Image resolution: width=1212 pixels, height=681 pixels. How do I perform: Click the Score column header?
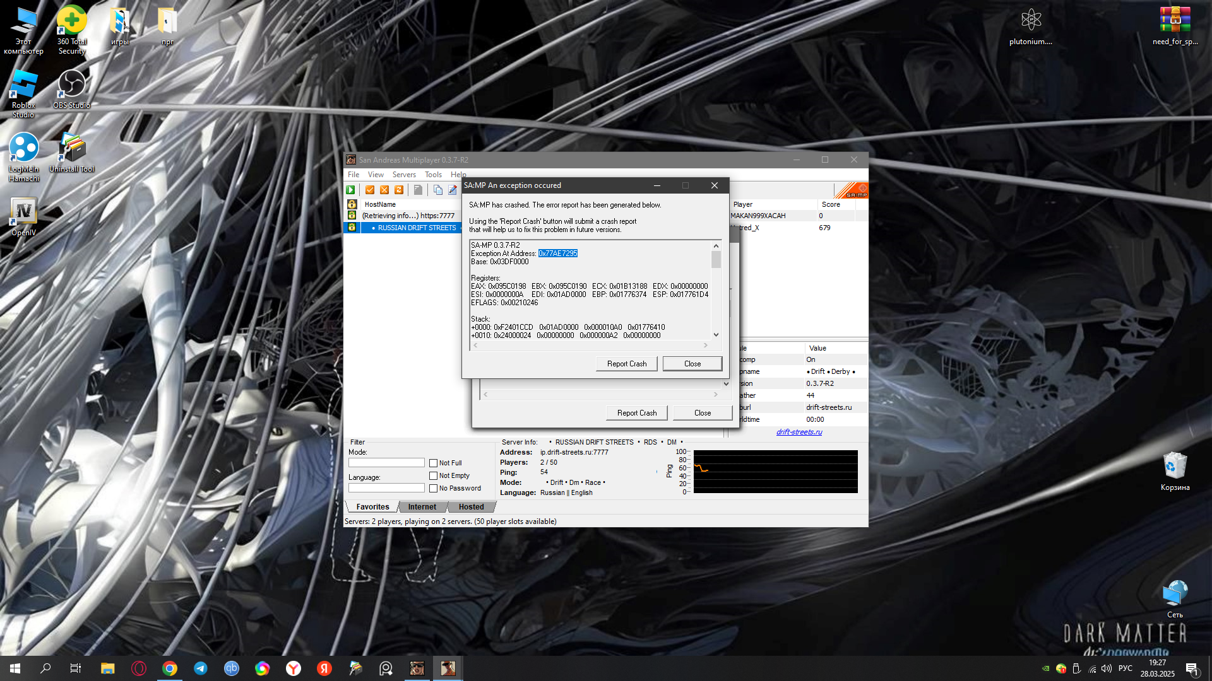[836, 204]
